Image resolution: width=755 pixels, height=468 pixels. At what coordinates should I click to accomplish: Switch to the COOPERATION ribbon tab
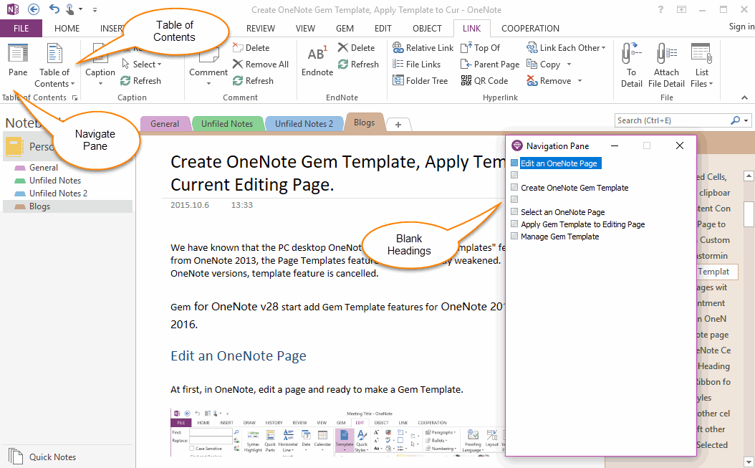[x=530, y=29]
